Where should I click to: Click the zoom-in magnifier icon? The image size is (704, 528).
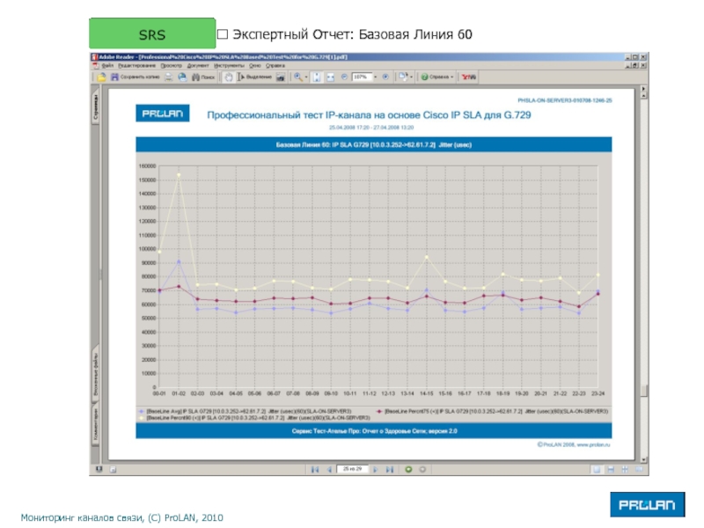click(297, 77)
